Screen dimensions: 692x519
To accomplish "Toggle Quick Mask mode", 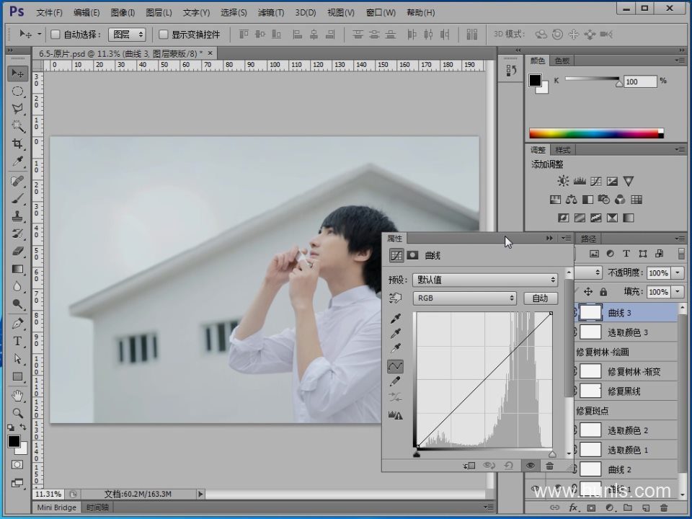I will [x=17, y=465].
